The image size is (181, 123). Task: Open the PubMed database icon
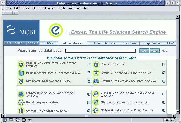click(21, 64)
